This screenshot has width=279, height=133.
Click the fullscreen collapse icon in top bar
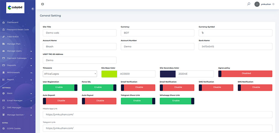point(42,4)
